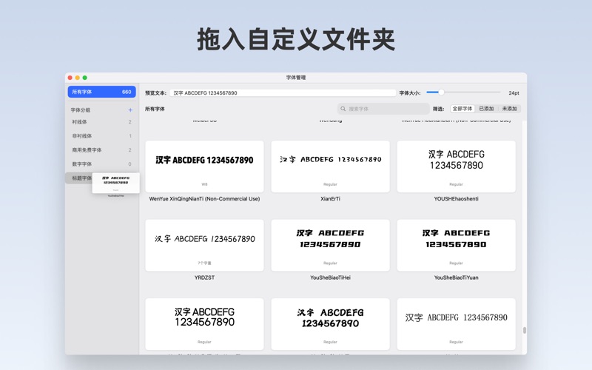Click the 预览文本 input field
This screenshot has height=370, width=592.
[283, 93]
